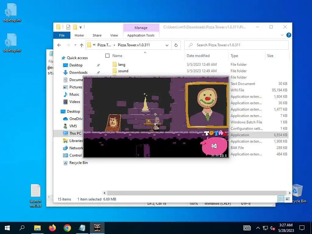Switch to large thumbnails view icon
The height and width of the screenshot is (234, 312).
click(x=287, y=199)
